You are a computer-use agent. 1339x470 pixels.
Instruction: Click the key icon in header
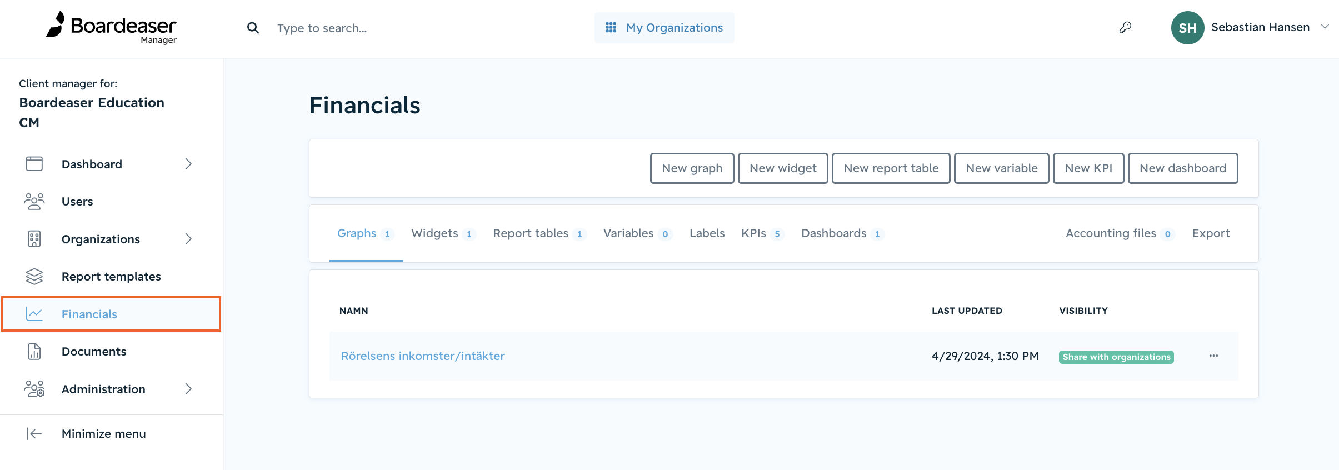tap(1125, 28)
